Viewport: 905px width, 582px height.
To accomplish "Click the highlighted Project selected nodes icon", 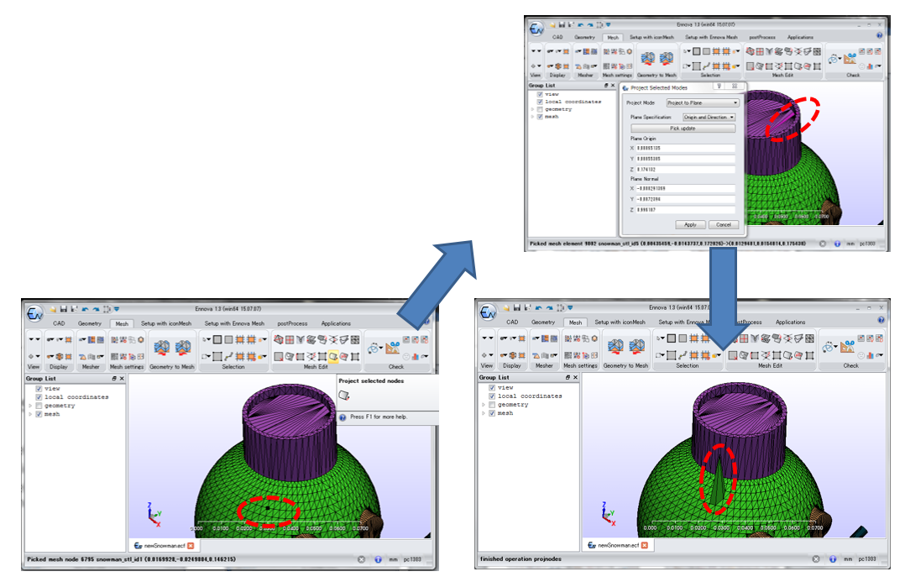I will pos(333,356).
